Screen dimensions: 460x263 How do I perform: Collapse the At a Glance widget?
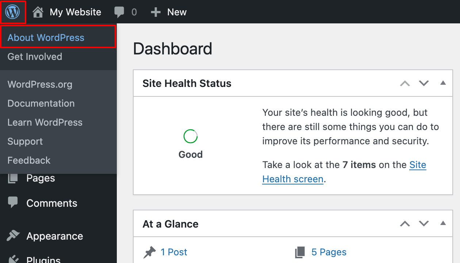(443, 224)
